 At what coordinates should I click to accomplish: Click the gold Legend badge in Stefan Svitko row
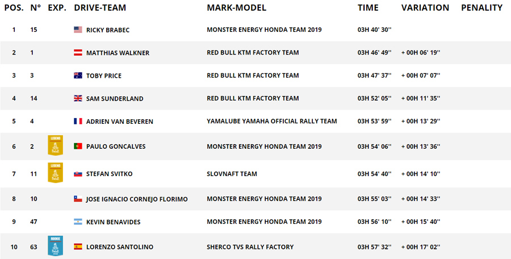coord(55,173)
